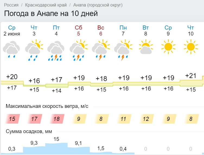Click Thursday 10 sunny icon

(x=191, y=47)
